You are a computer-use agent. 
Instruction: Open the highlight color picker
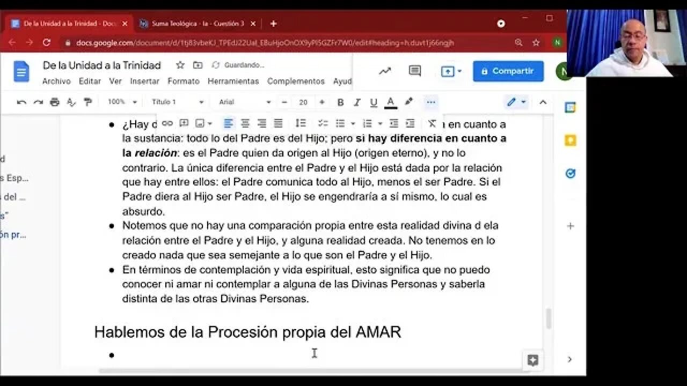408,102
